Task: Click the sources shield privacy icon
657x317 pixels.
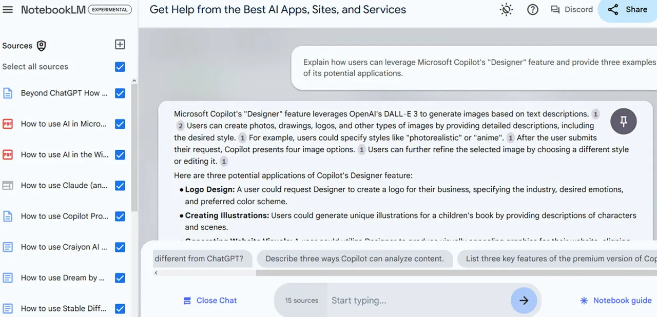Action: coord(42,46)
